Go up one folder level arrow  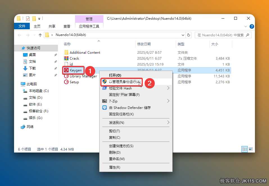(x=40, y=35)
